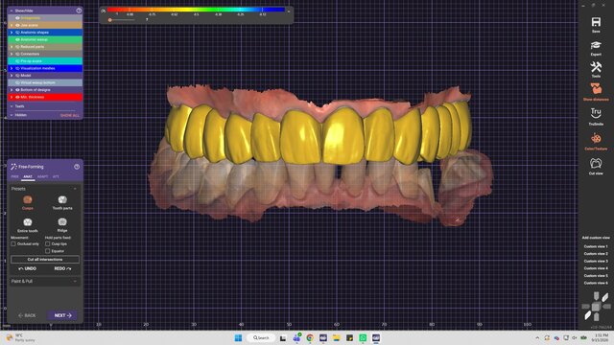The image size is (614, 345).
Task: Switch to the ADAPT tab
Action: [42, 176]
